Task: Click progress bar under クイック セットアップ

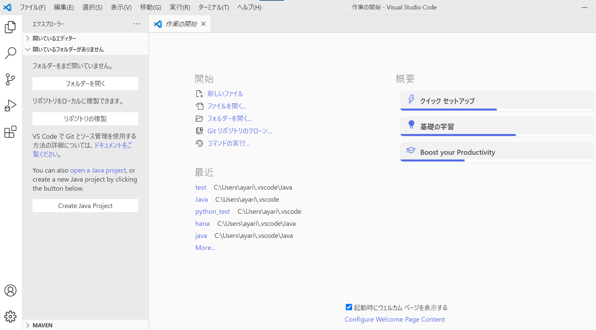Action: [x=497, y=110]
